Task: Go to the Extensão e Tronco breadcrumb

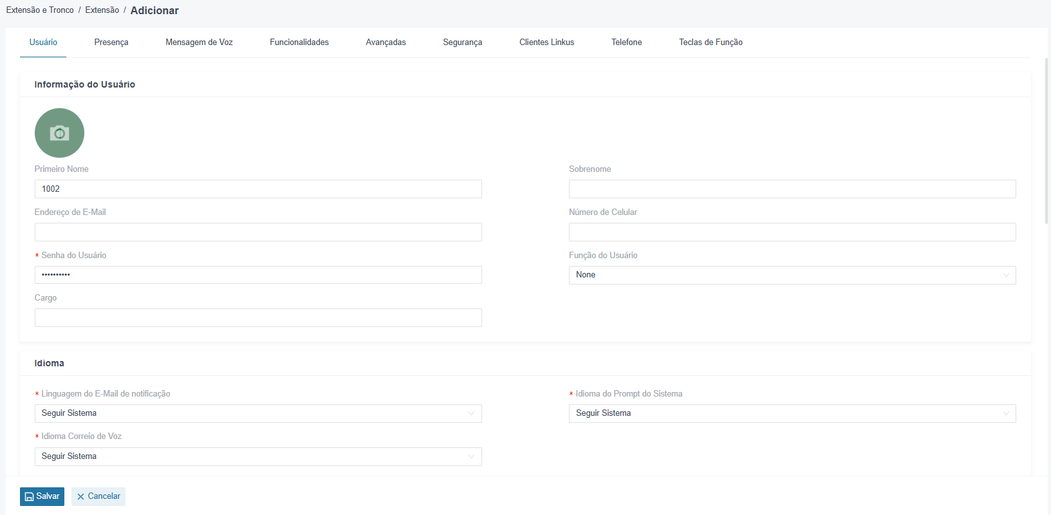Action: 40,10
